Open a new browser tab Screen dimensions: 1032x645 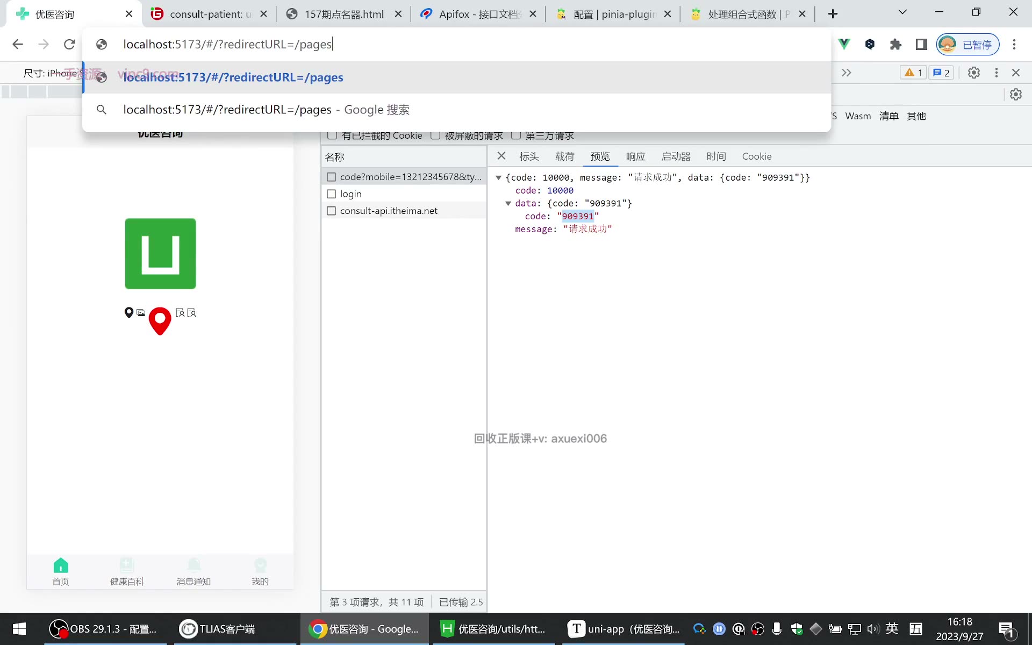[833, 14]
